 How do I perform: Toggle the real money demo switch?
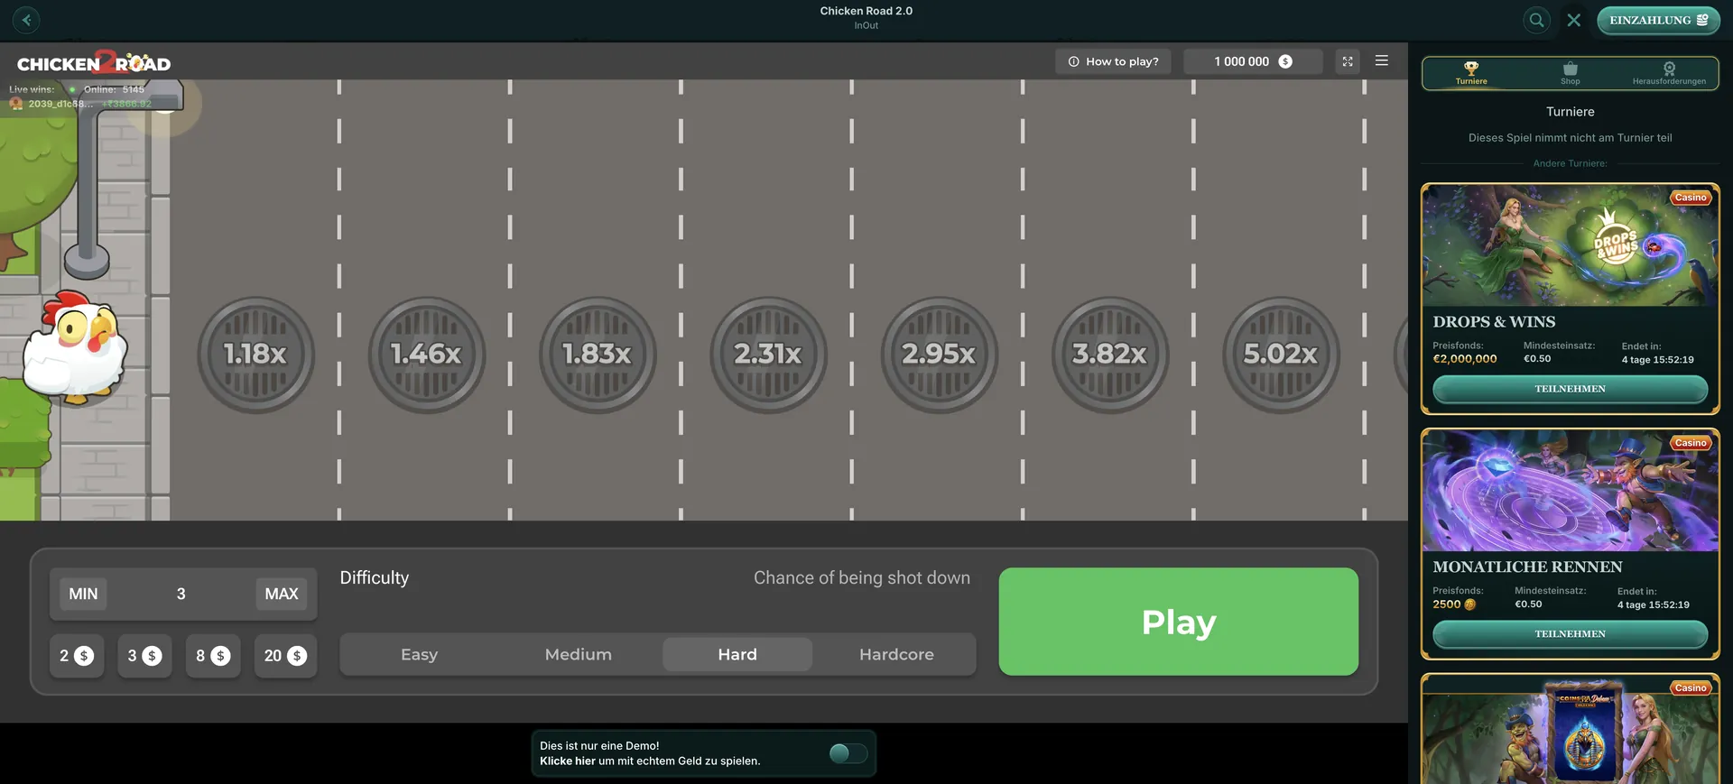[x=848, y=753]
